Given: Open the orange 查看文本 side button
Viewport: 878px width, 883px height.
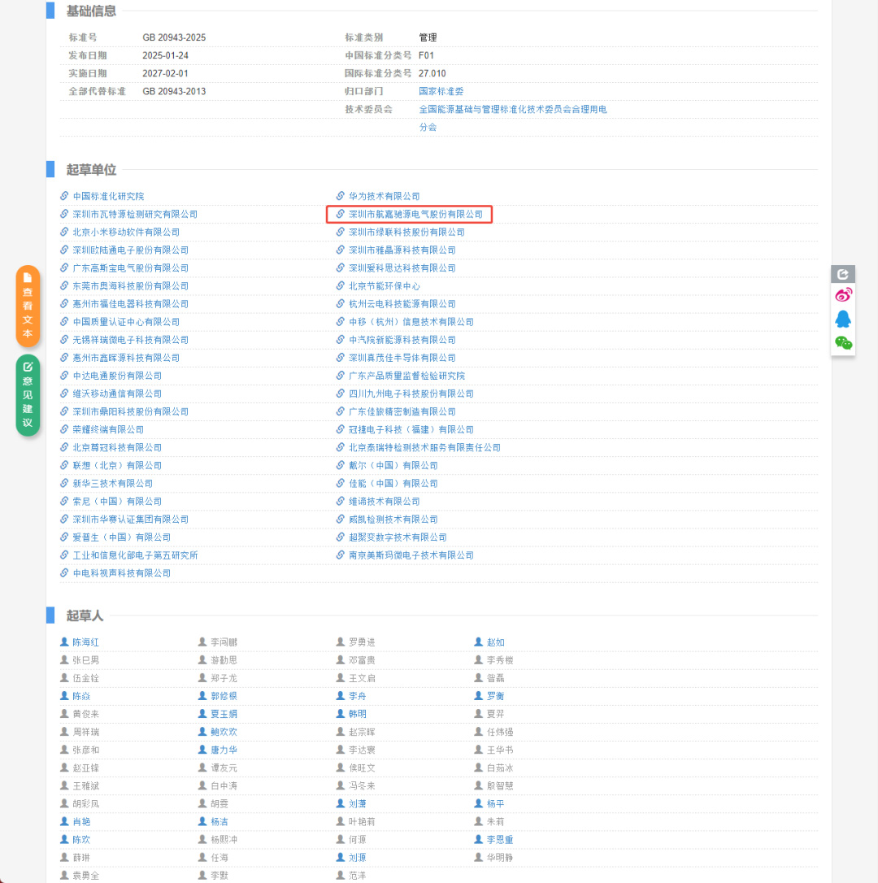Looking at the screenshot, I should 28,306.
